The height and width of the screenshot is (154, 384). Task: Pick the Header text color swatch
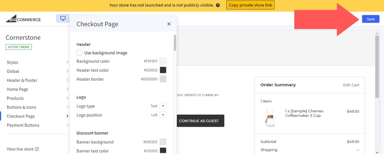coord(163,70)
